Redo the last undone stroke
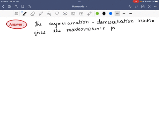Screen dimensions: 159x119 [136, 7]
